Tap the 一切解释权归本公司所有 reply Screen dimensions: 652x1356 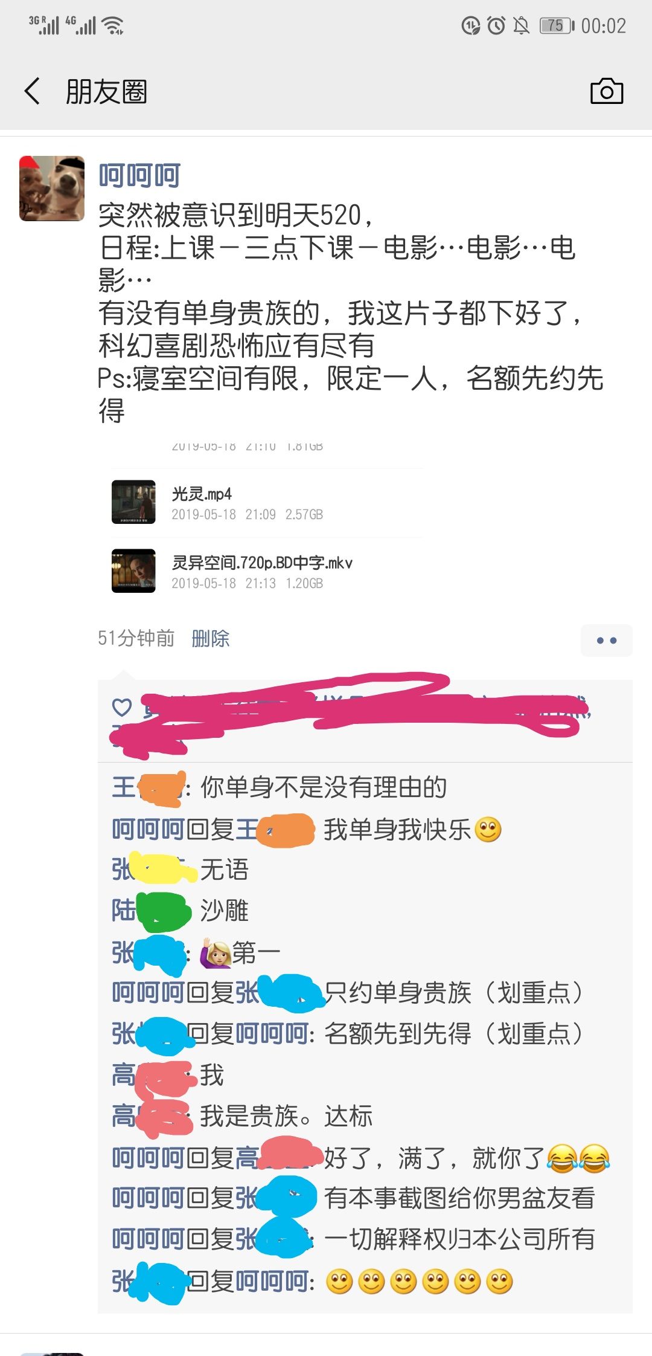pos(459,1239)
